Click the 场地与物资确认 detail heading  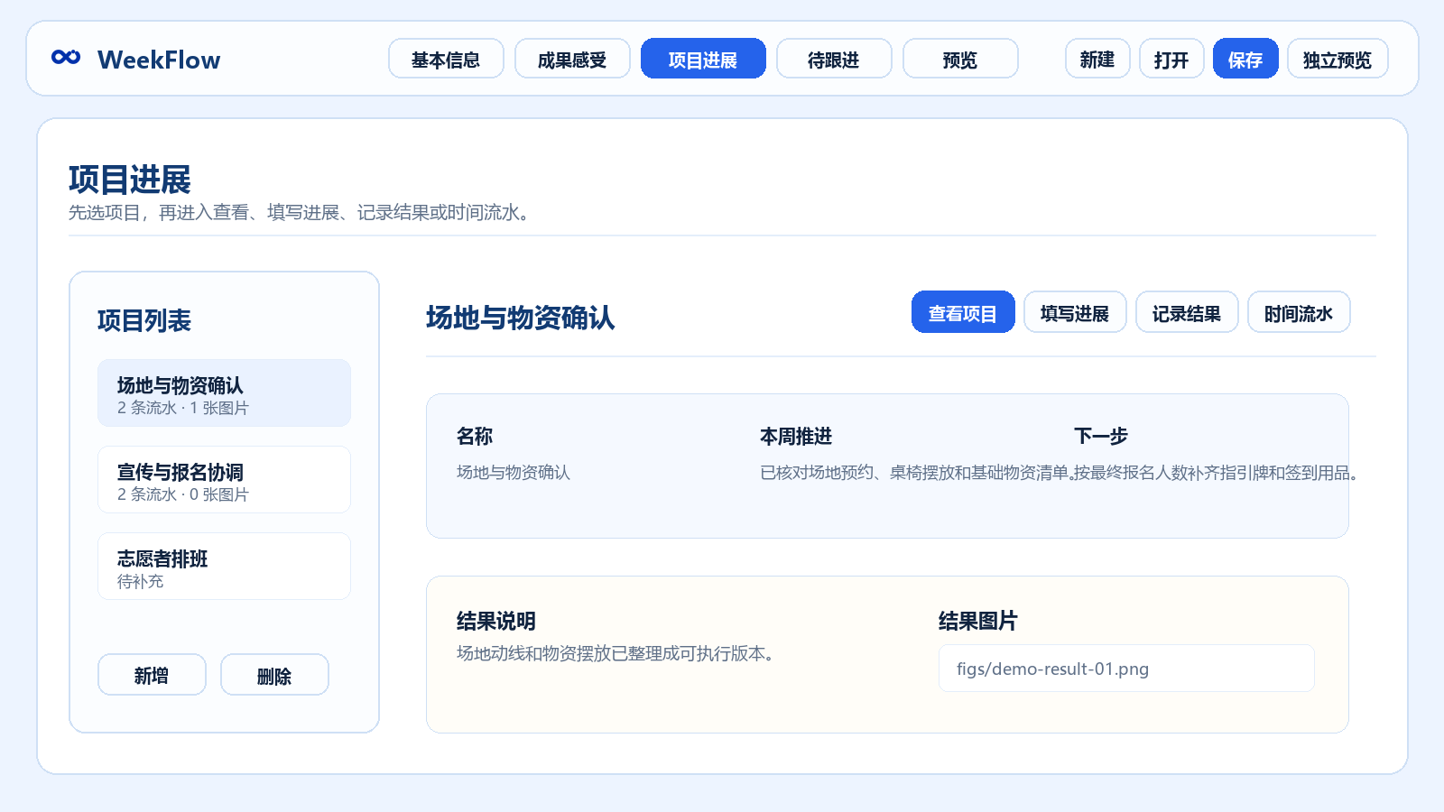click(521, 318)
